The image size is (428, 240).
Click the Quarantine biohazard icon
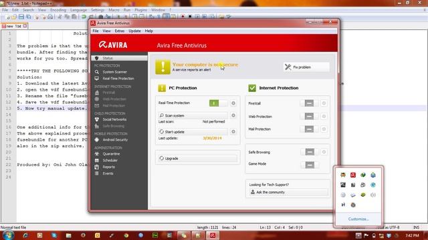tap(96, 154)
